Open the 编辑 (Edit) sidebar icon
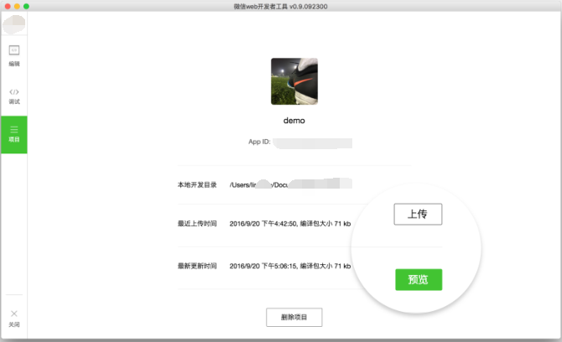562x342 pixels. [13, 54]
